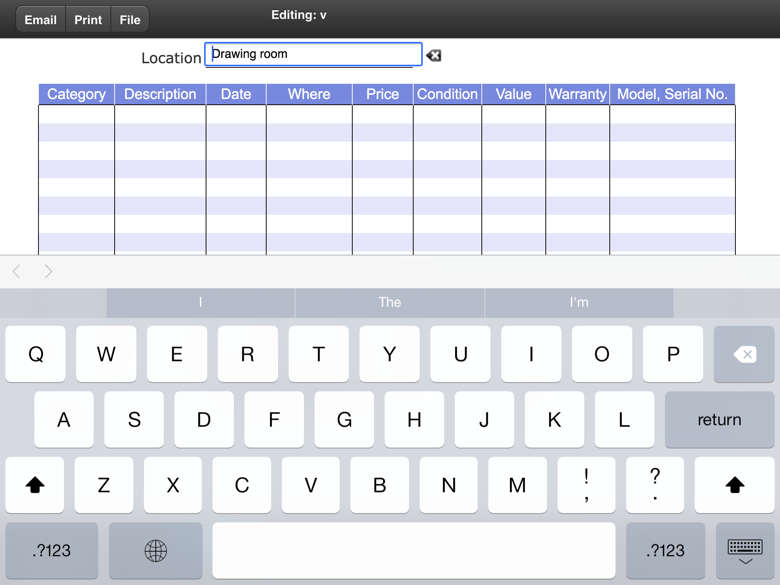Tap the W key
Image resolution: width=780 pixels, height=585 pixels.
(106, 354)
